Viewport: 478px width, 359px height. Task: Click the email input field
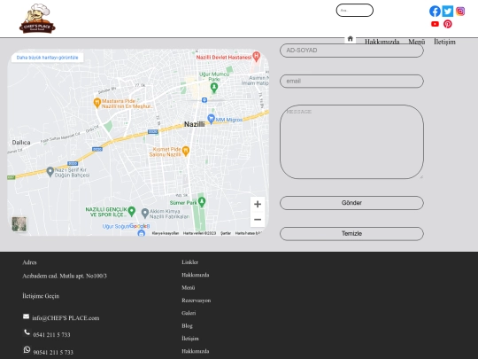point(351,82)
